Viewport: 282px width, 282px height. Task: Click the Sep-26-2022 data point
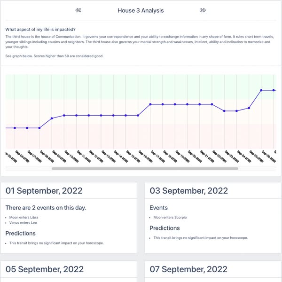tap(261, 90)
